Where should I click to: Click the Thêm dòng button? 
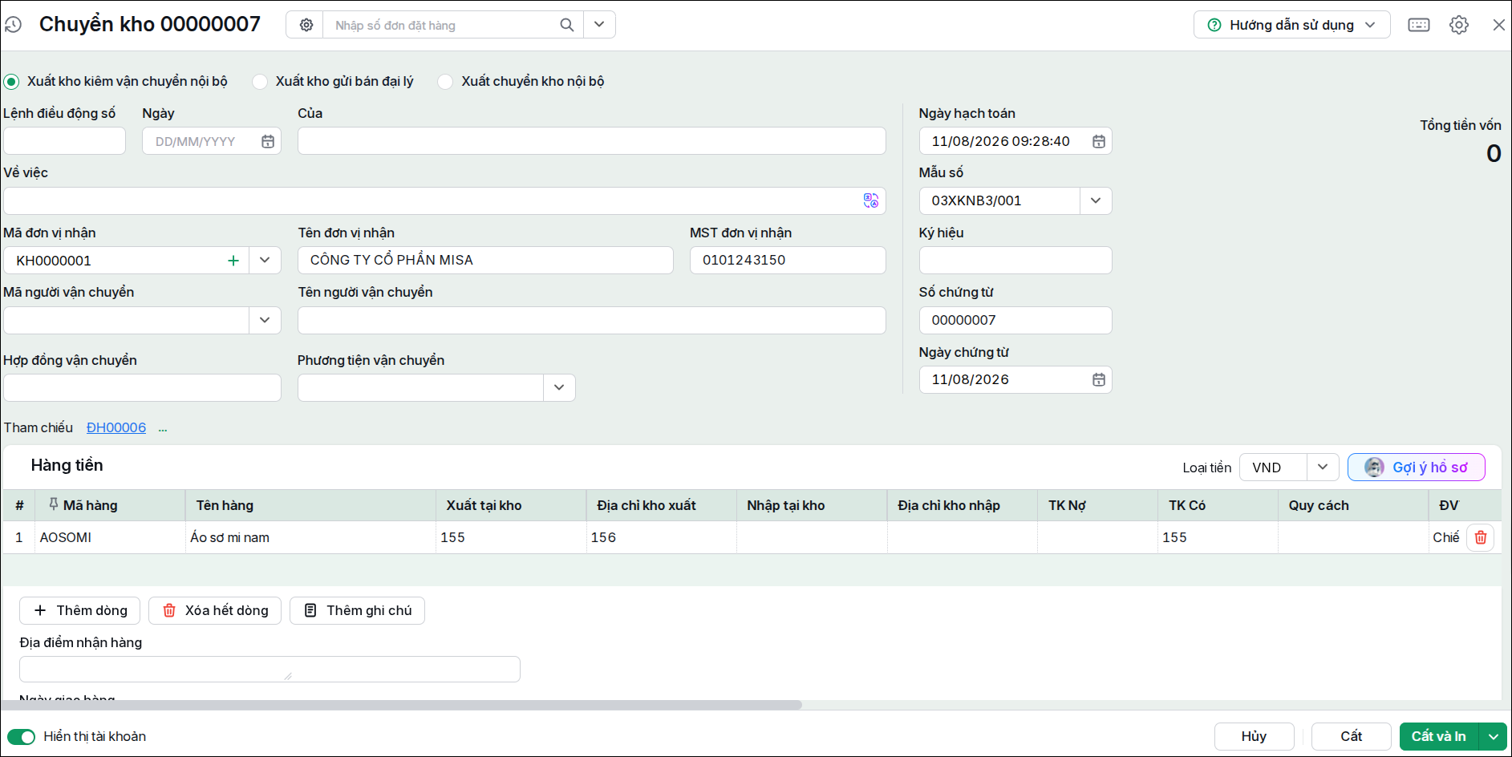[x=79, y=610]
